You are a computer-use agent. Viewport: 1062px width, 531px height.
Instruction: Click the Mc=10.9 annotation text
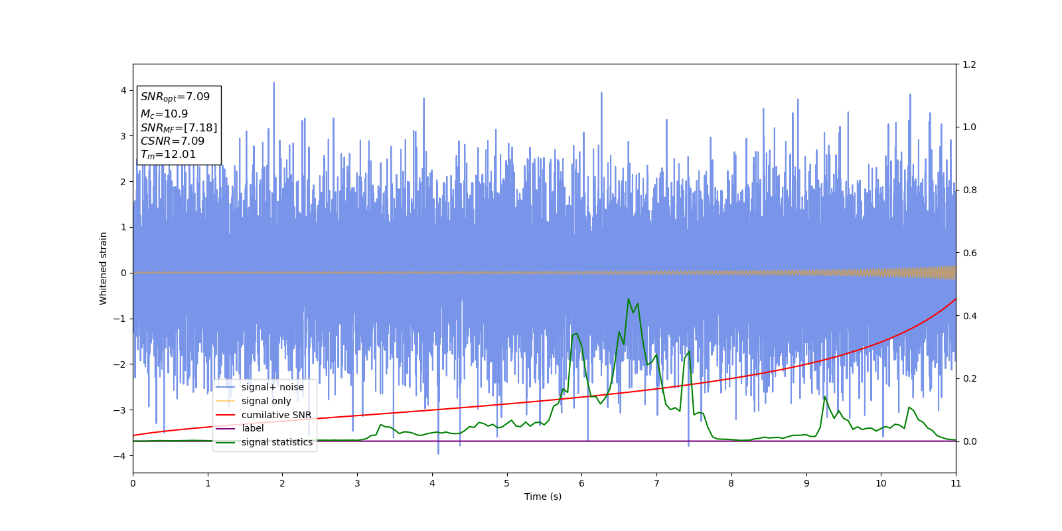[164, 114]
